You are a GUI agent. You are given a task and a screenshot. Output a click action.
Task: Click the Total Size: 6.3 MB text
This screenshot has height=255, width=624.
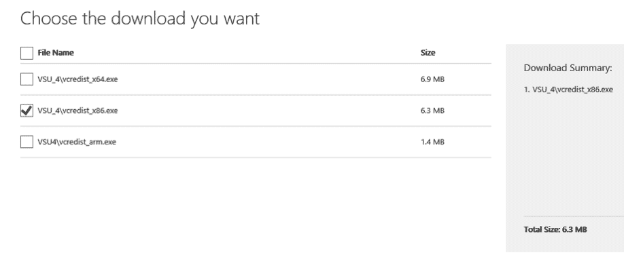point(555,230)
